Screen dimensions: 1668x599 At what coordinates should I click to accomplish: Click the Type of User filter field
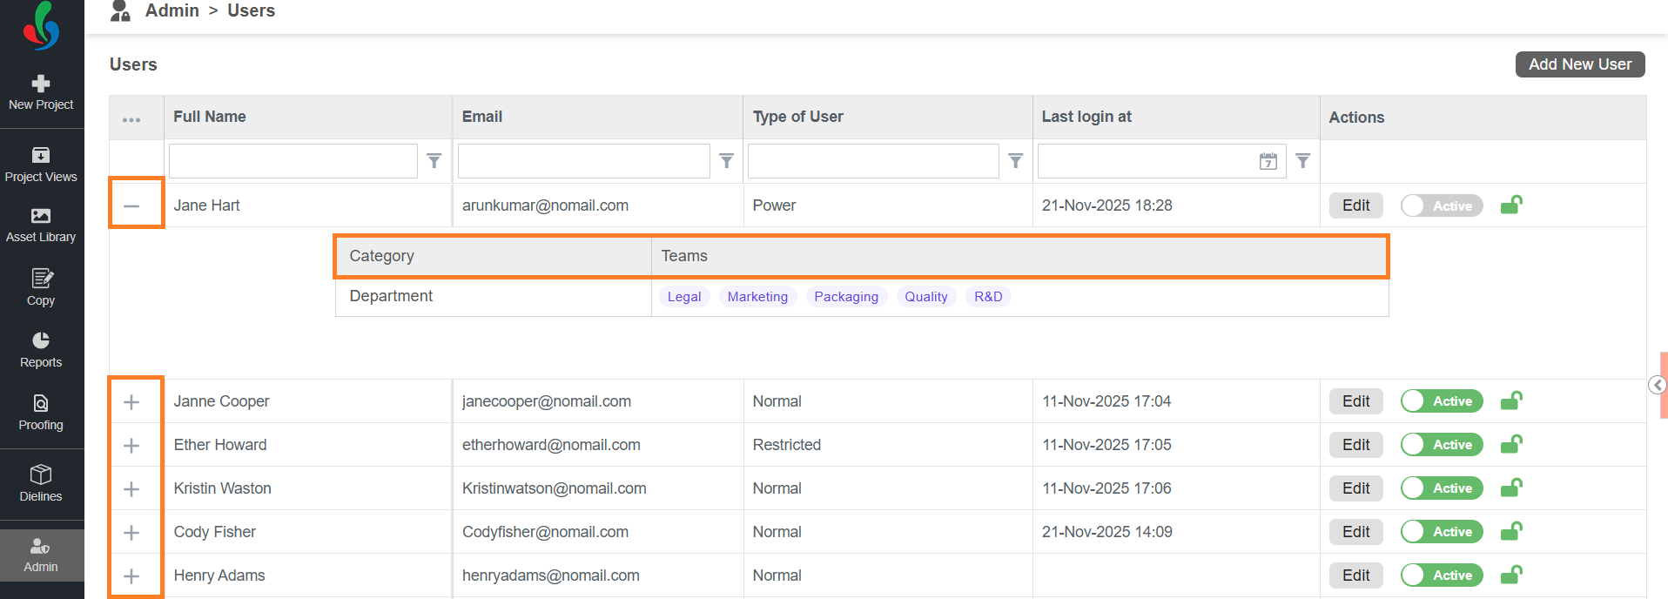[x=872, y=161]
